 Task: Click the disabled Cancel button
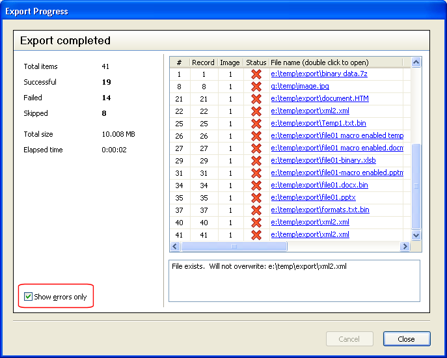[x=349, y=339]
